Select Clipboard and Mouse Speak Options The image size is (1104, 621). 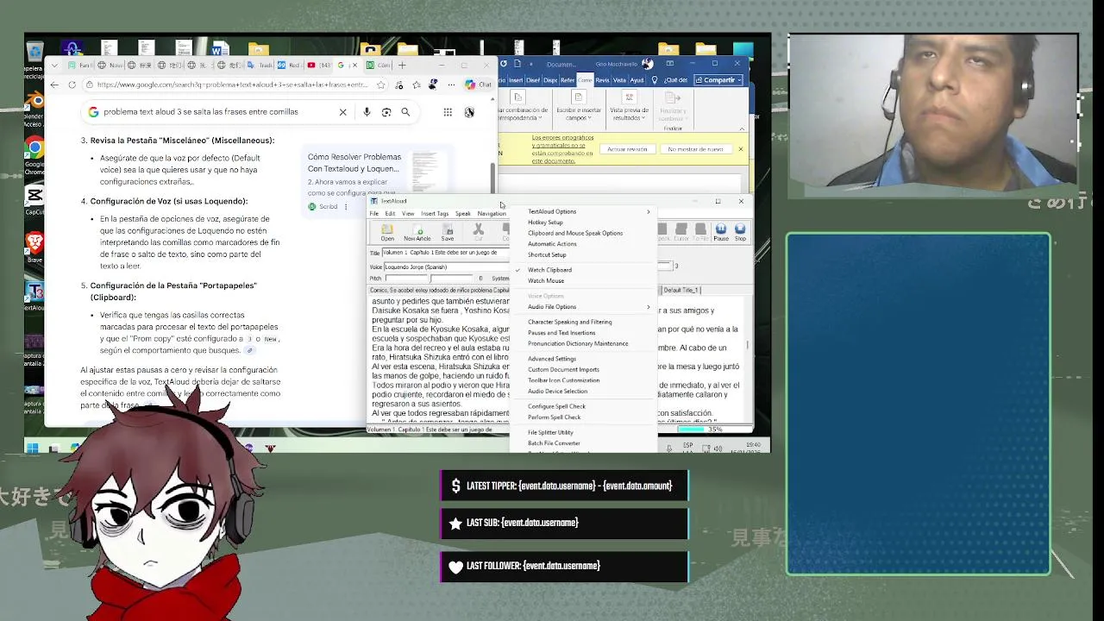575,233
